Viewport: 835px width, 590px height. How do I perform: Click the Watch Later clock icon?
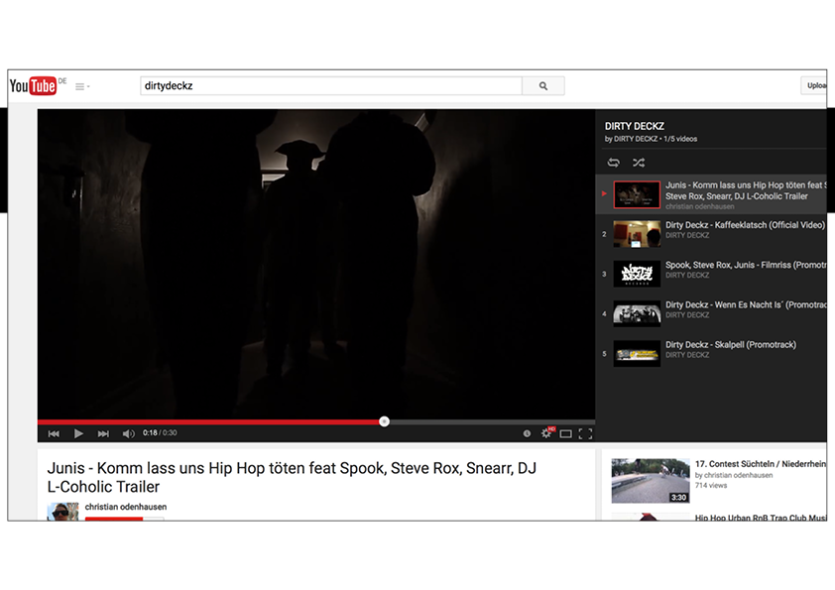coord(527,433)
